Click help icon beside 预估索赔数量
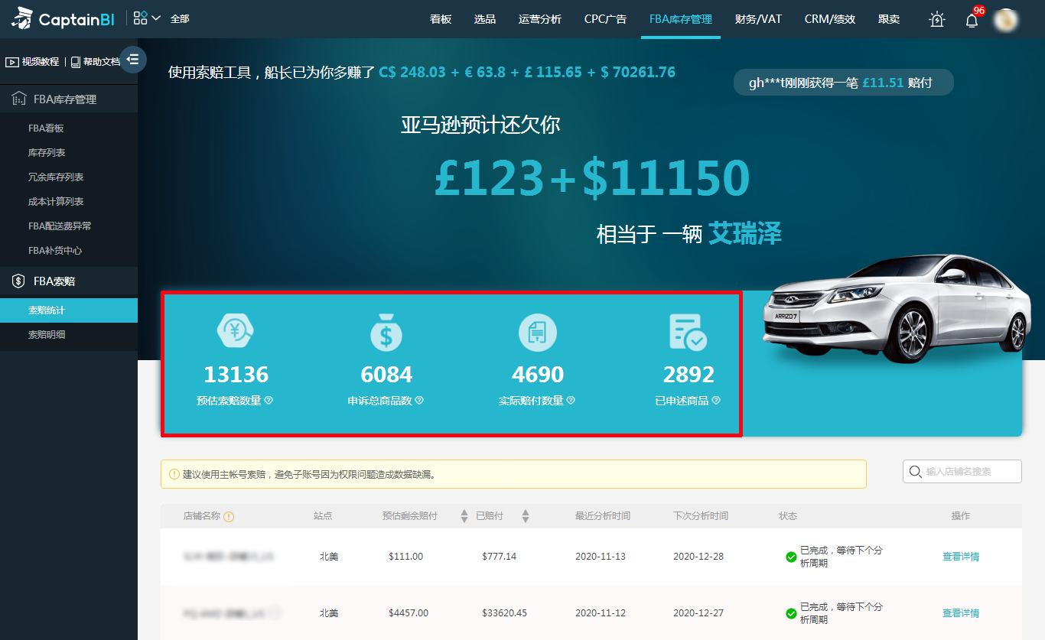This screenshot has width=1045, height=640. (x=269, y=400)
